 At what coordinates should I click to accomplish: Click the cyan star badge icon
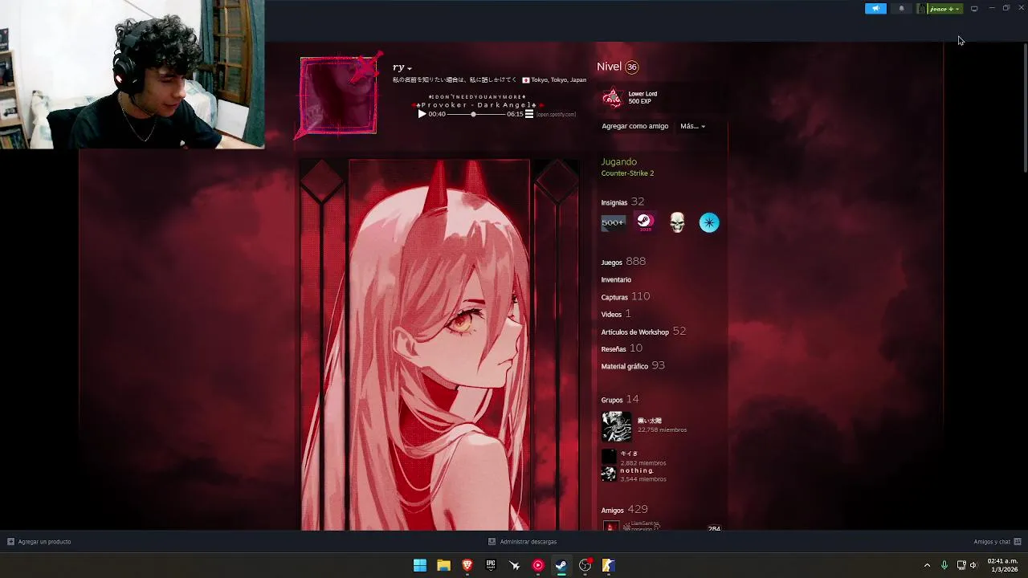(x=709, y=222)
